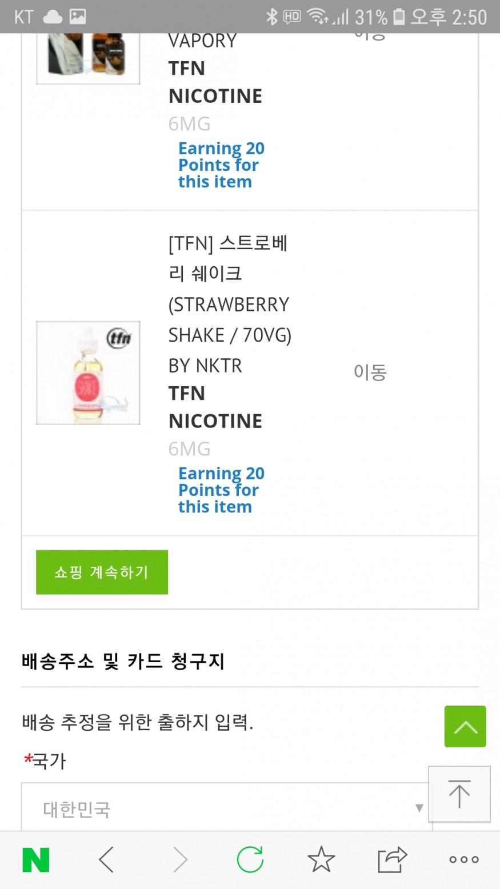This screenshot has width=500, height=889.
Task: Tap 이동 link for Strawberry Shake item
Action: (370, 373)
